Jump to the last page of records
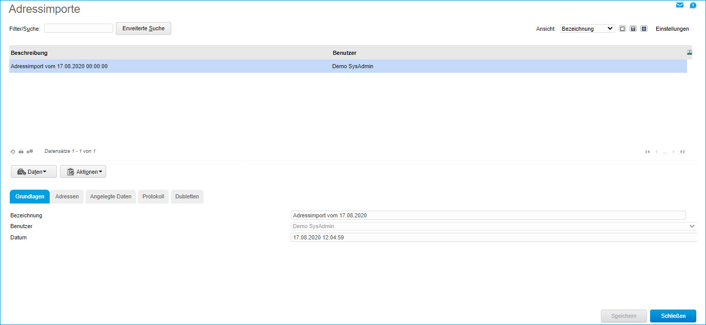 682,152
